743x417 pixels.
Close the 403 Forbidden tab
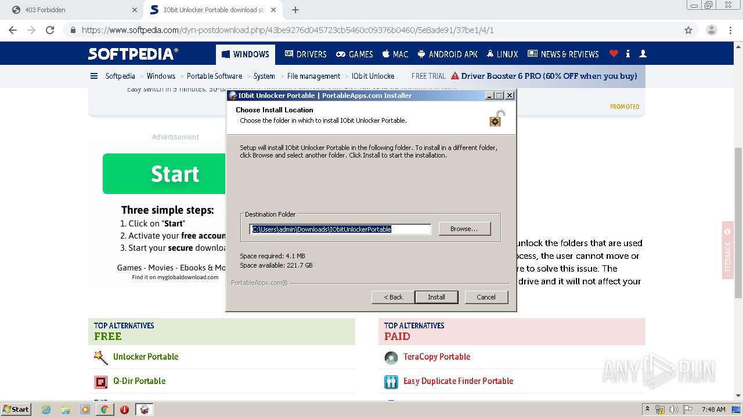134,10
